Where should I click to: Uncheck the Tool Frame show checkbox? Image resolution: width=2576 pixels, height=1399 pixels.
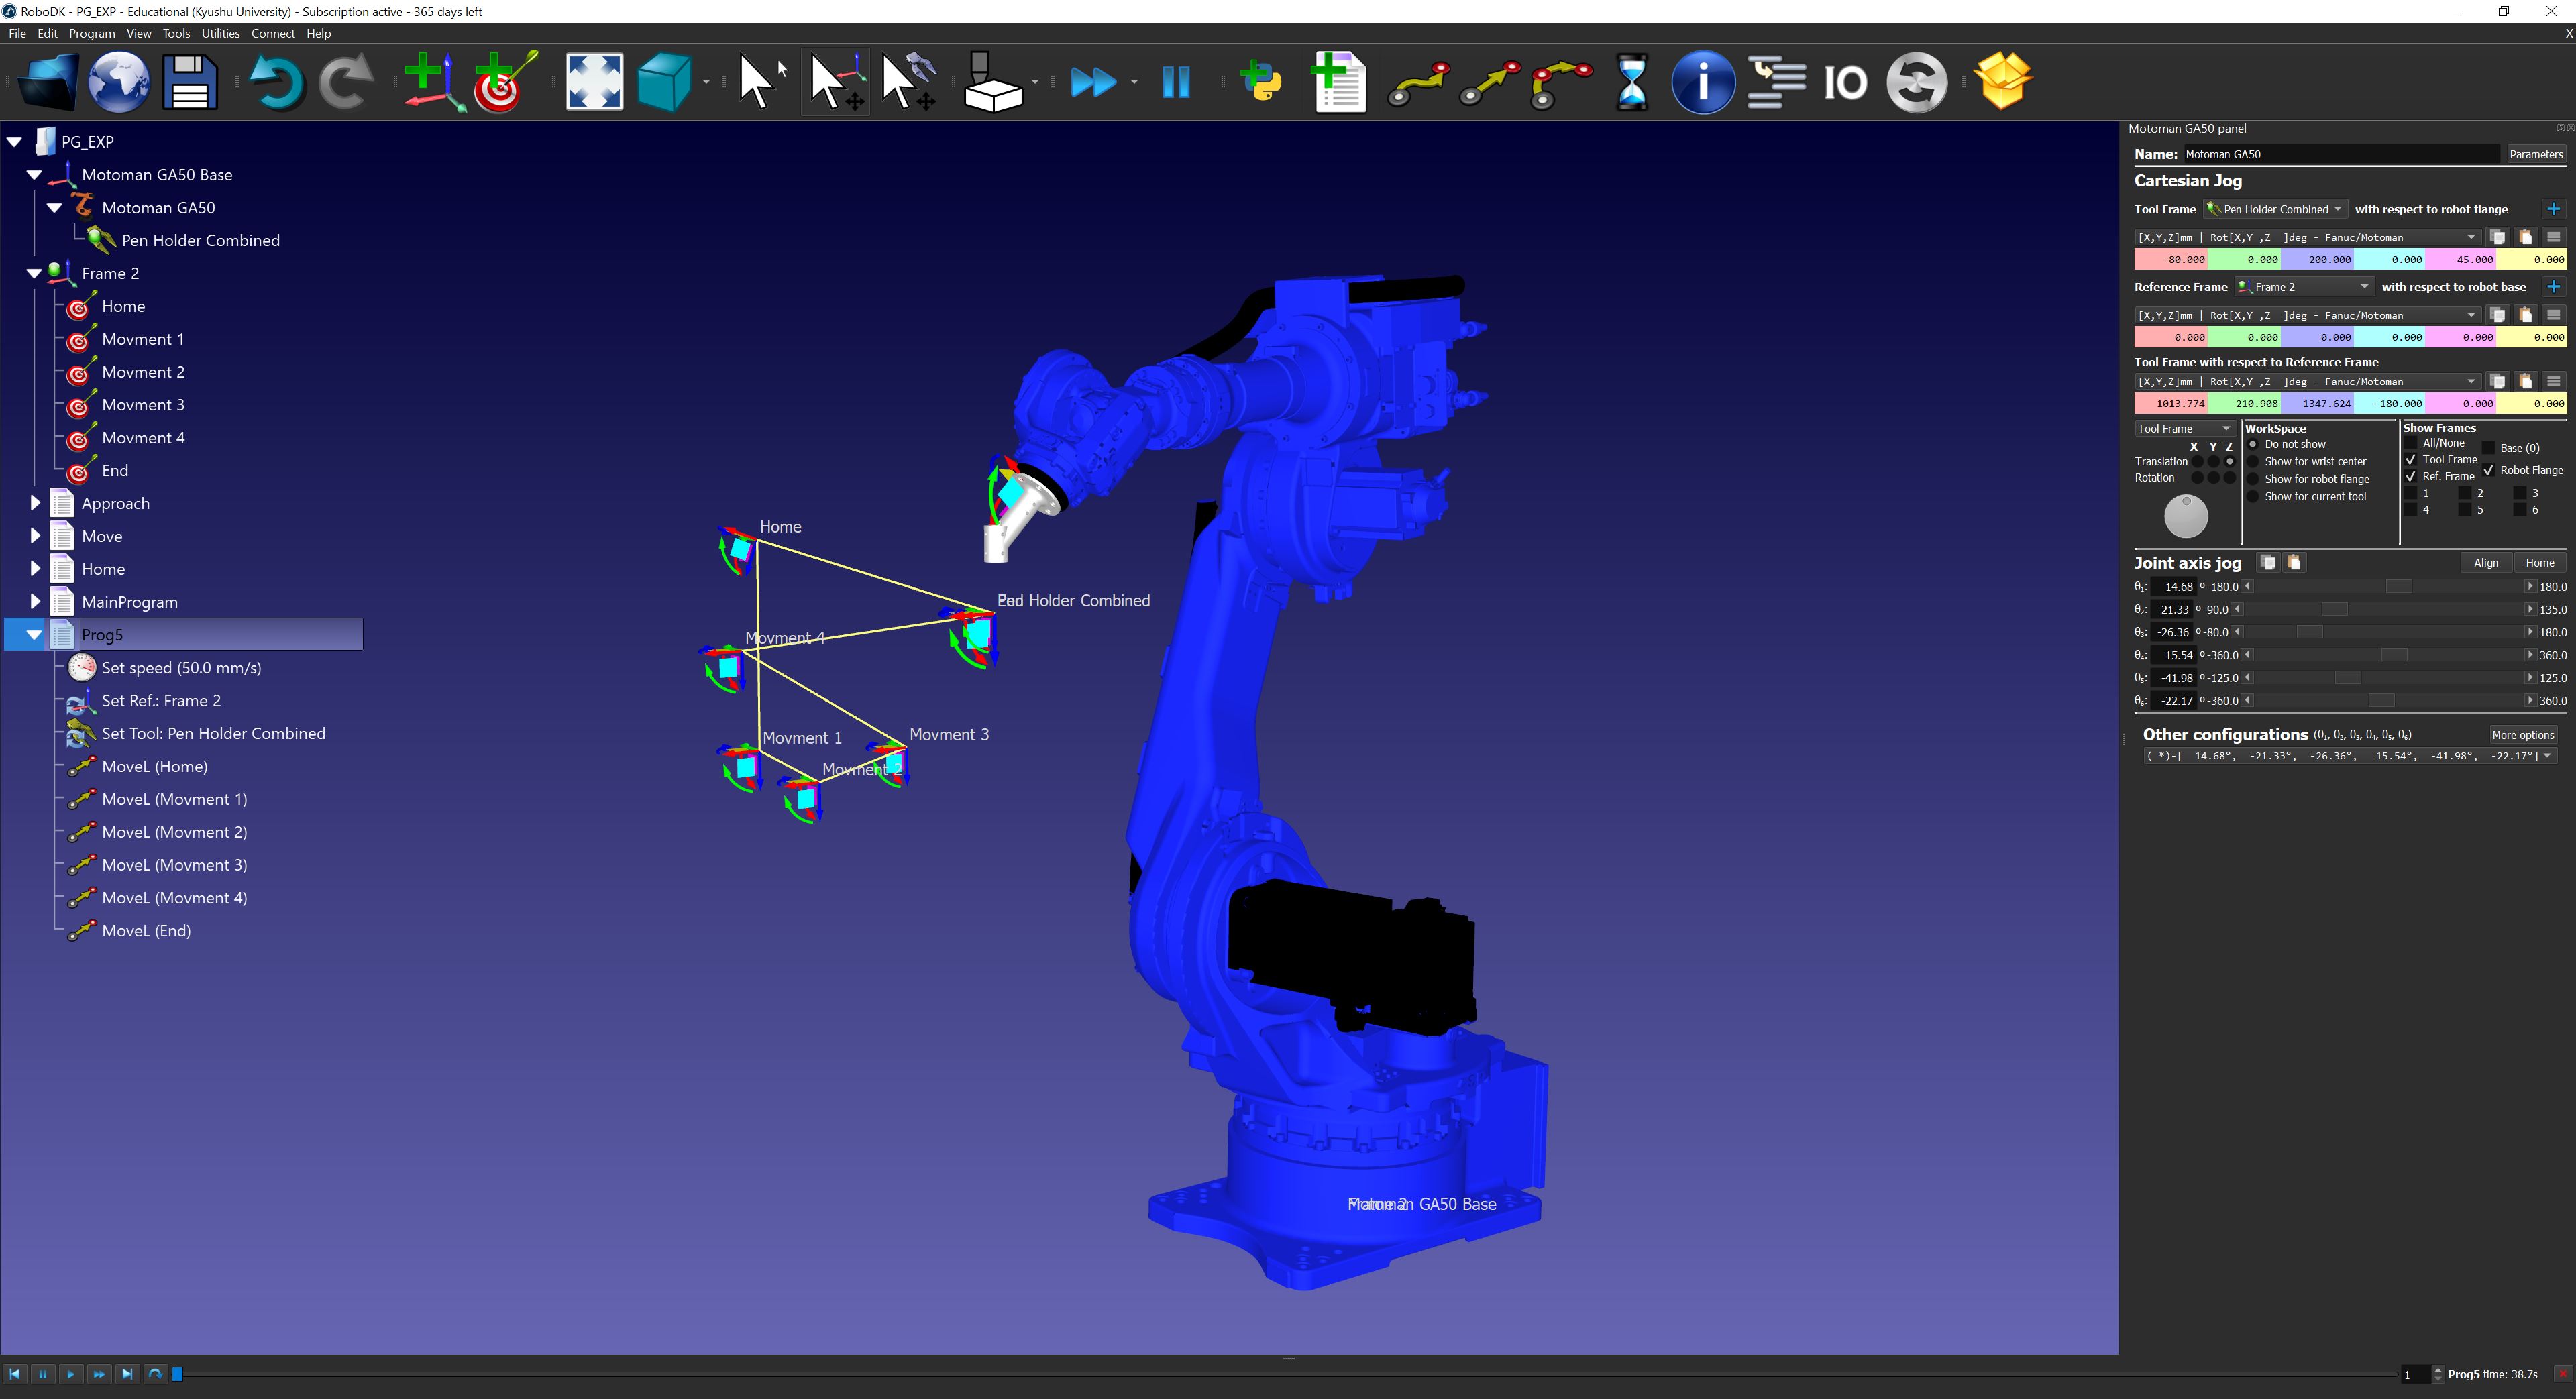[x=2411, y=460]
